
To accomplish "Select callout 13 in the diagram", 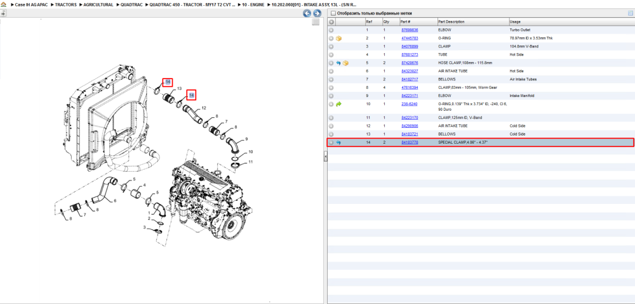I will [179, 88].
